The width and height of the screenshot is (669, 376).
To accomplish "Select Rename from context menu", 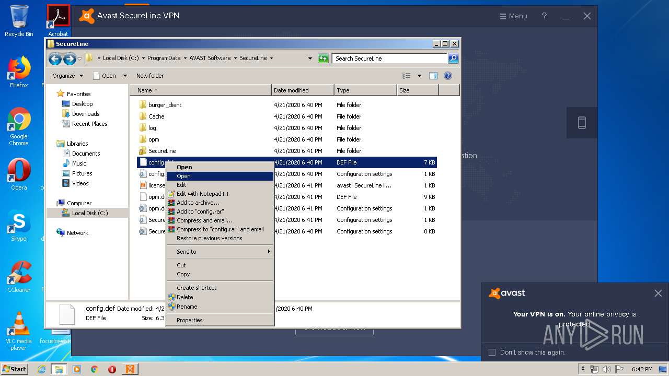I will tap(220, 307).
